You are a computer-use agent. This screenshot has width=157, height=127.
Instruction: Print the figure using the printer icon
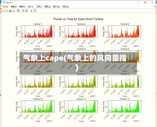click(x=14, y=11)
